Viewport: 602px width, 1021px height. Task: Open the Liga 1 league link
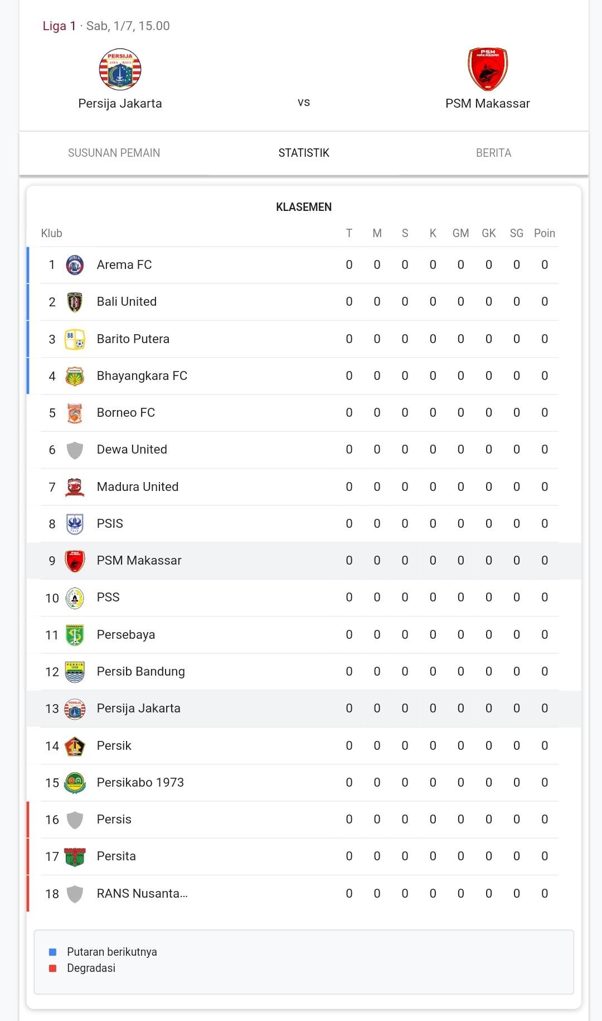tap(59, 26)
